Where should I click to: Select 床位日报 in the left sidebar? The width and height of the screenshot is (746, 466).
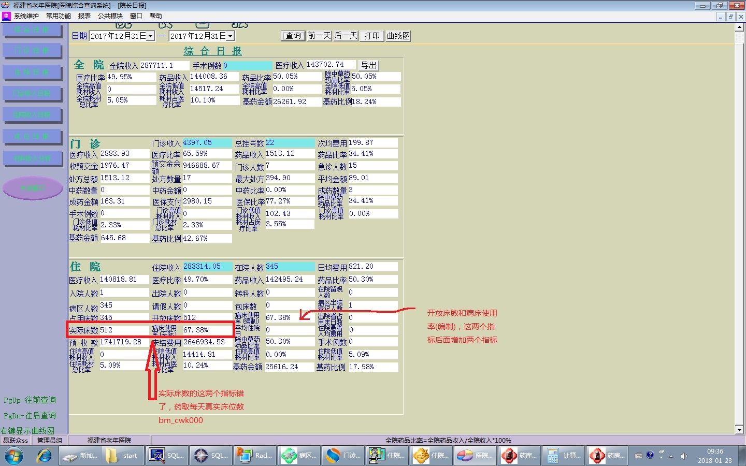(x=32, y=136)
